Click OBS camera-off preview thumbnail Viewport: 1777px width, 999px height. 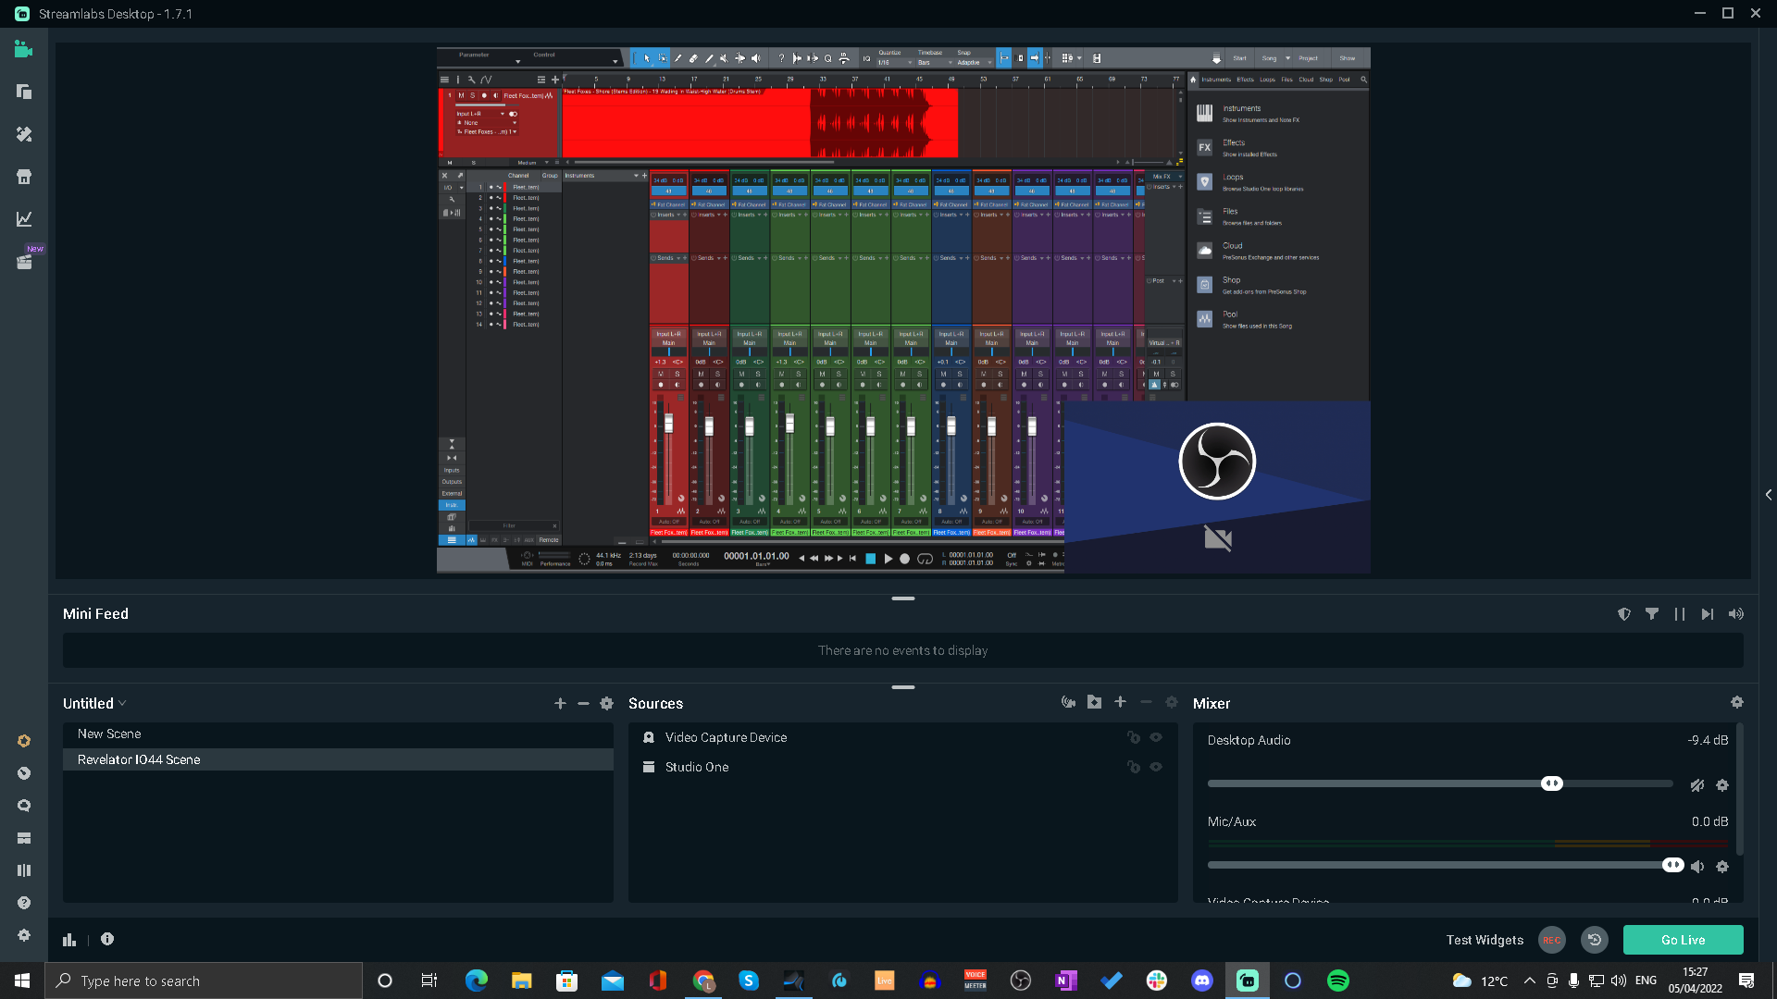pos(1217,487)
